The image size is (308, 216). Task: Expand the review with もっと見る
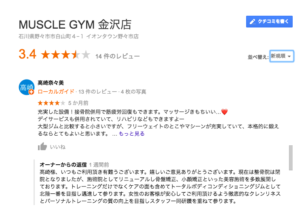tap(131, 134)
